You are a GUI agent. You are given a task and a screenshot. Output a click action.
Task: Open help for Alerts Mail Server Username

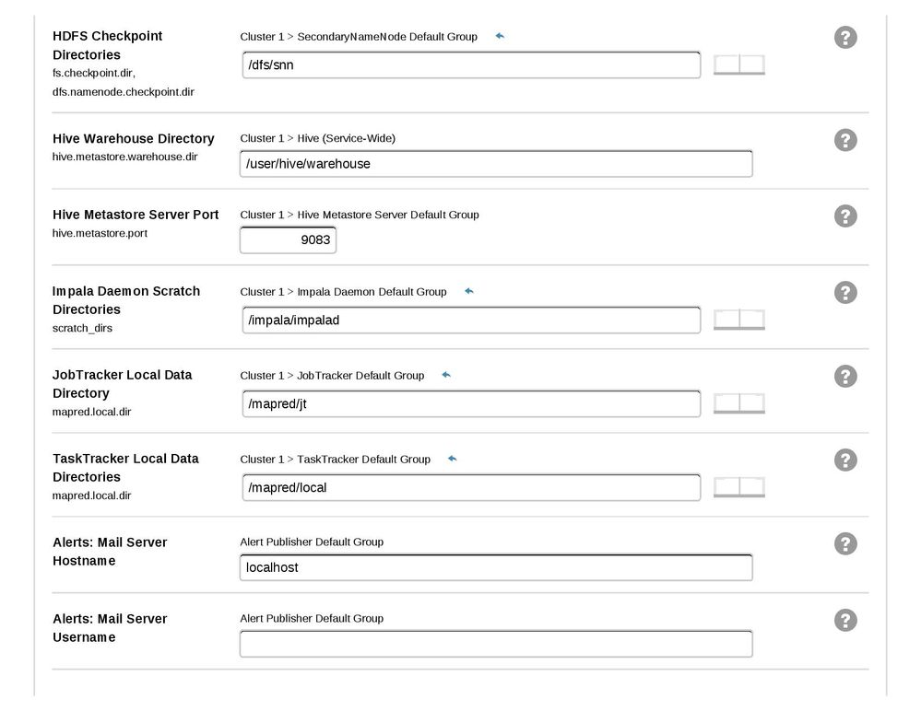(x=844, y=620)
